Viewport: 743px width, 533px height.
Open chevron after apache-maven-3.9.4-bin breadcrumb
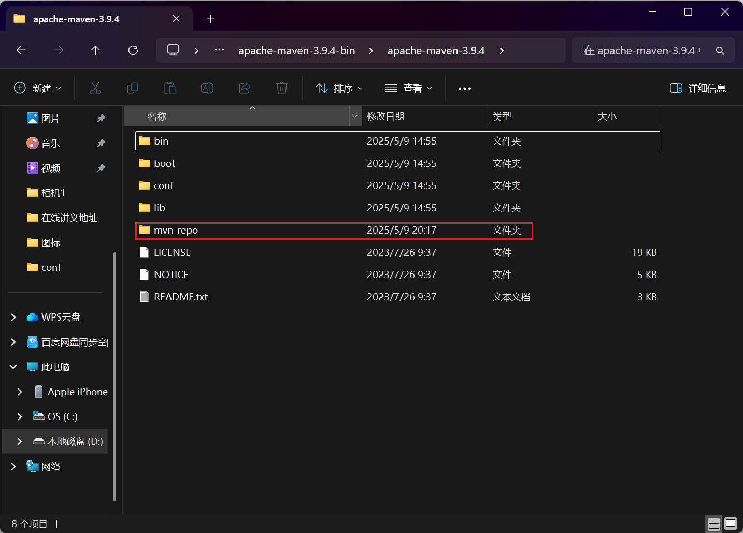click(x=371, y=51)
